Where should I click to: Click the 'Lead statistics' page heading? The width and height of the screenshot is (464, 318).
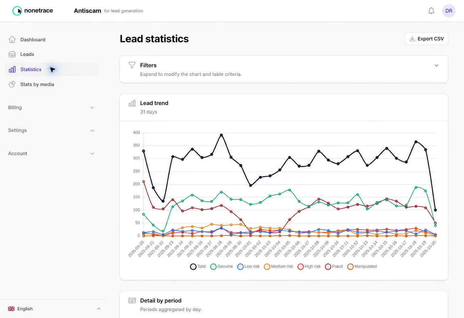point(154,39)
